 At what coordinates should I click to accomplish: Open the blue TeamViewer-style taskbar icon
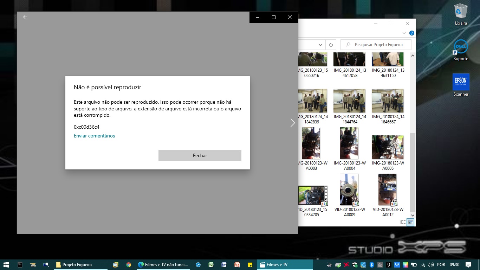(198, 265)
